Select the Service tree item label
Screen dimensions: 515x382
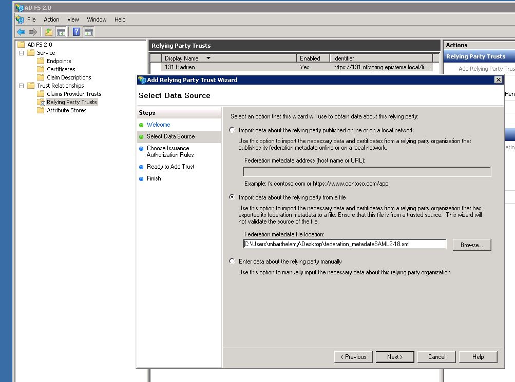coord(46,53)
